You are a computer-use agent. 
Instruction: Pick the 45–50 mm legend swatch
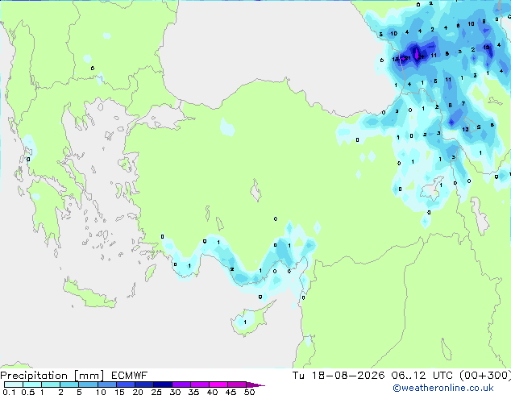(x=237, y=385)
